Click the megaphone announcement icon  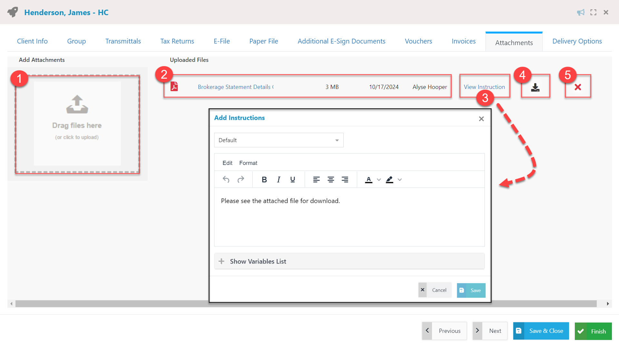click(x=581, y=12)
